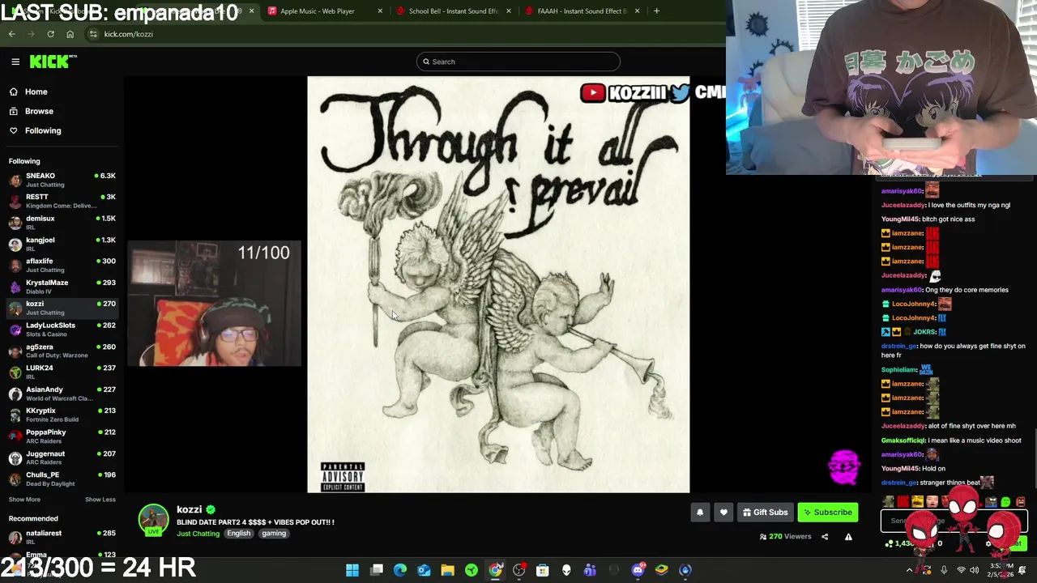Show hidden tray icons with chevron
This screenshot has width=1037, height=583.
click(909, 570)
